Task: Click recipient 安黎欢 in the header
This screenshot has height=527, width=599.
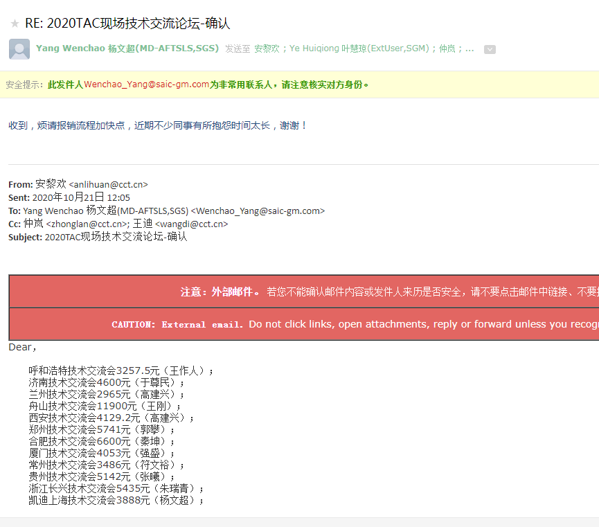Action: [267, 48]
